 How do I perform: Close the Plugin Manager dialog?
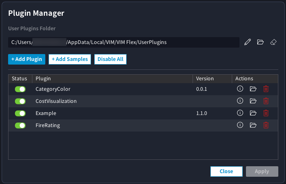click(x=226, y=171)
